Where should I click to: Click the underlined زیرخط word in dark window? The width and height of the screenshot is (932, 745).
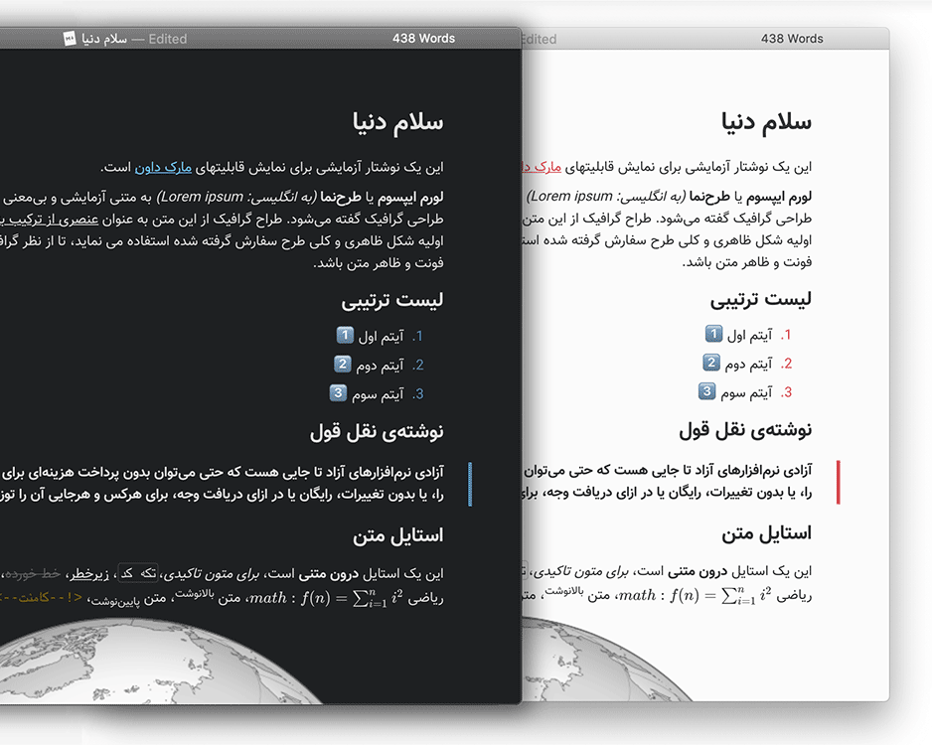[x=88, y=574]
